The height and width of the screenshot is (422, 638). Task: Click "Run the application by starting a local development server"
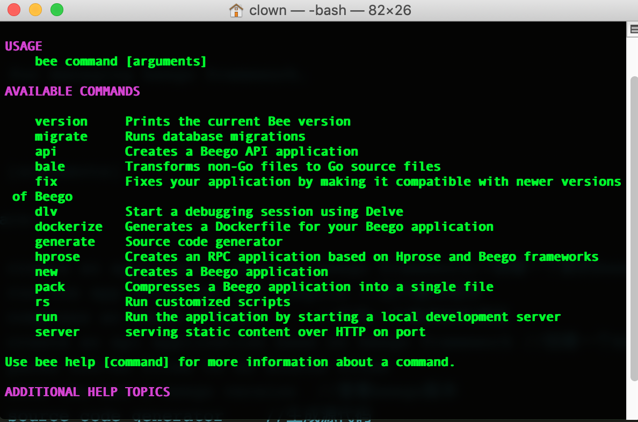(343, 317)
